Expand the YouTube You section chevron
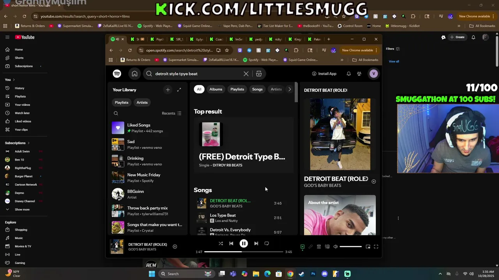 (x=14, y=80)
